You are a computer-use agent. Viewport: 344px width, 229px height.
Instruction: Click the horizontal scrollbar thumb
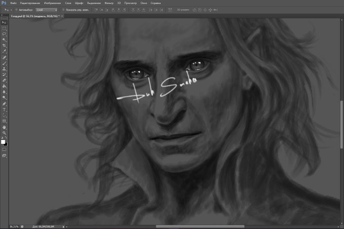point(200,226)
